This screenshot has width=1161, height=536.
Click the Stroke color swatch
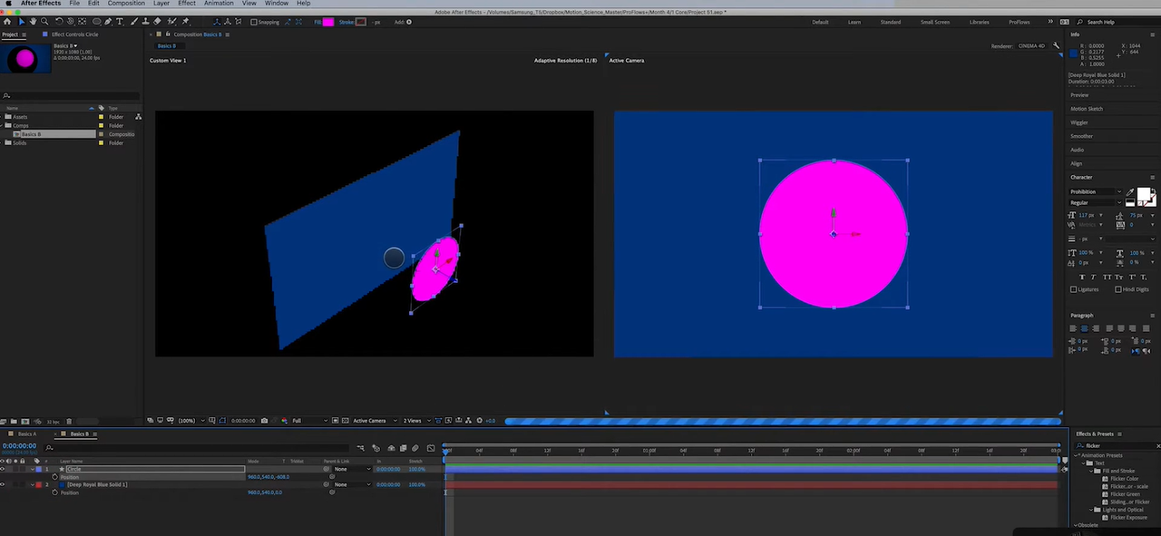(361, 22)
